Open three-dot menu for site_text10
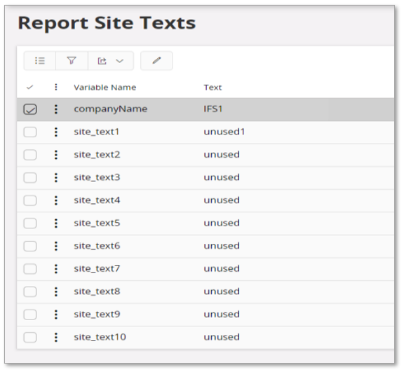The image size is (404, 372). point(56,337)
